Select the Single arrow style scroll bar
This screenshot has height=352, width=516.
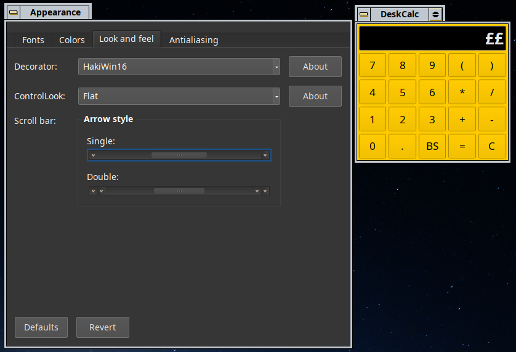point(179,155)
